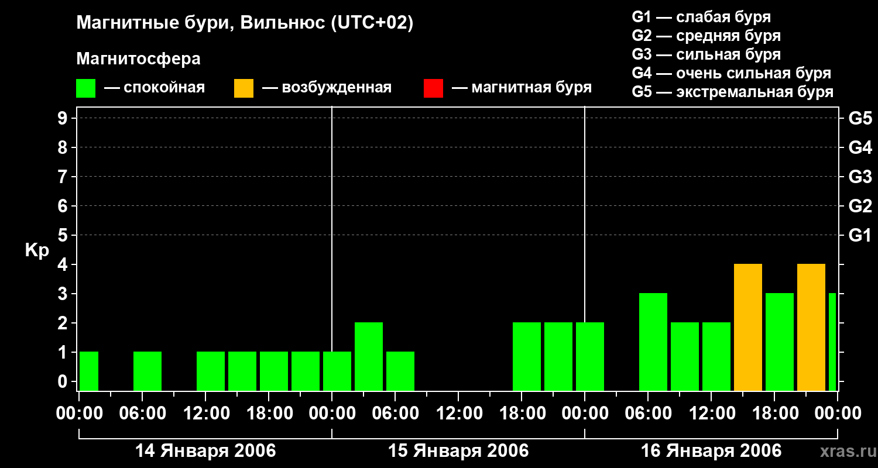Click the '— спокойная' legend label
Viewport: 878px width, 468px height.
click(x=155, y=88)
